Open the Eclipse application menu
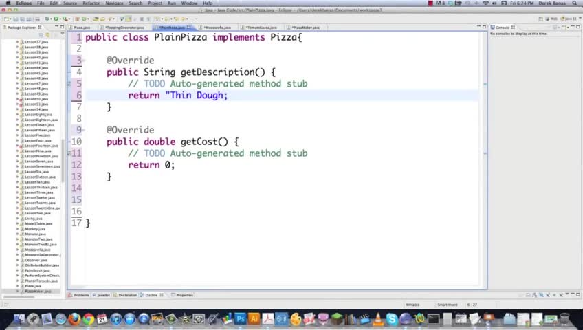 click(x=24, y=3)
